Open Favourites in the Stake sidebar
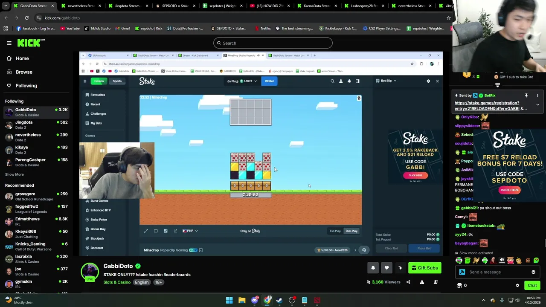Viewport: 546px width, 307px height. point(98,95)
